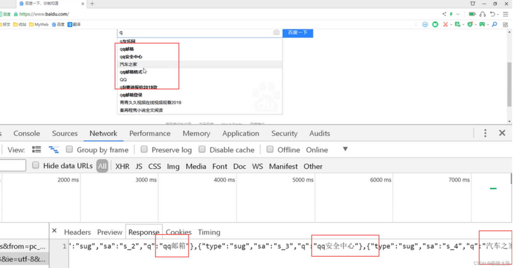Filter requests by XHR
The width and height of the screenshot is (514, 268).
(122, 167)
